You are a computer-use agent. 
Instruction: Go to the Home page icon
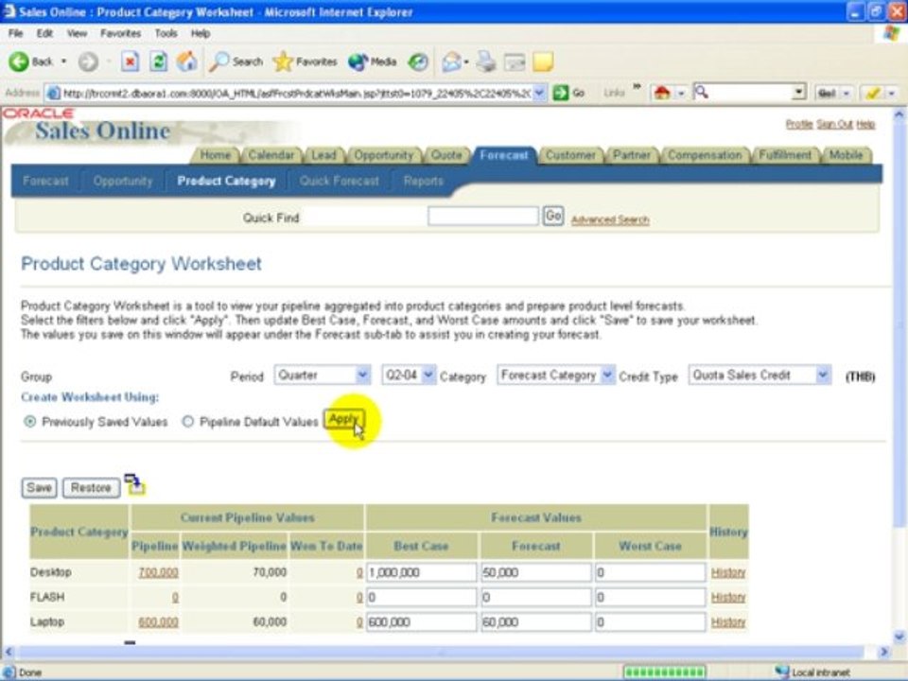tap(187, 61)
